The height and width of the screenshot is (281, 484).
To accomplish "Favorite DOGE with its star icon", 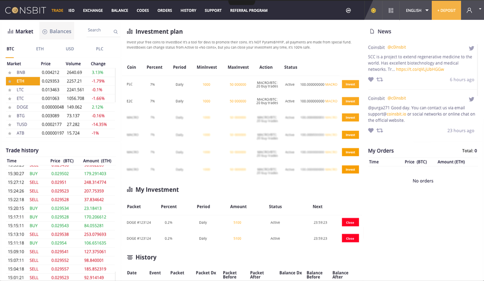I will pos(10,107).
